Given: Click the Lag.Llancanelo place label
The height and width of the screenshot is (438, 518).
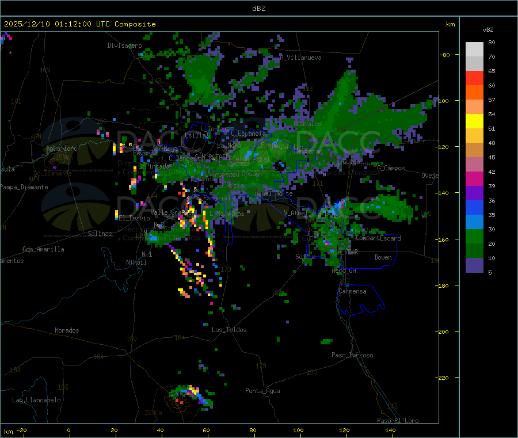Looking at the screenshot, I should point(37,400).
